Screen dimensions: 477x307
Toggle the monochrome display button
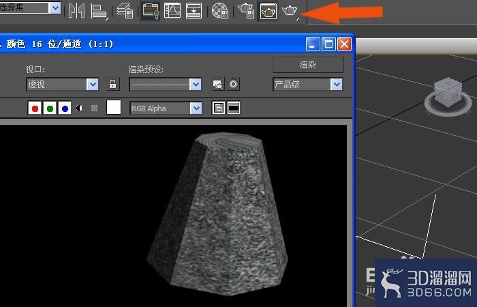[x=94, y=108]
